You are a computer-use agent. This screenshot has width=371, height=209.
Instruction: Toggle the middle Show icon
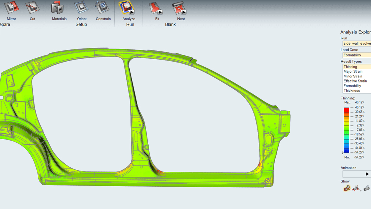(x=356, y=188)
